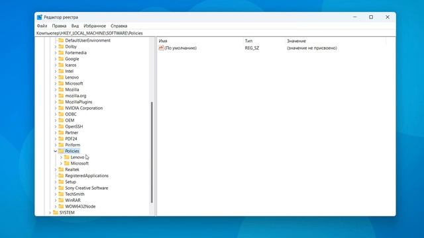Click the tree pane vertical scrollbar thumb
This screenshot has width=424, height=238.
tap(152, 153)
